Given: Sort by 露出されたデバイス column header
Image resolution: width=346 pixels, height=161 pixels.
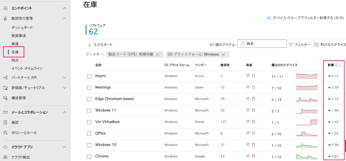Looking at the screenshot, I should (x=284, y=65).
